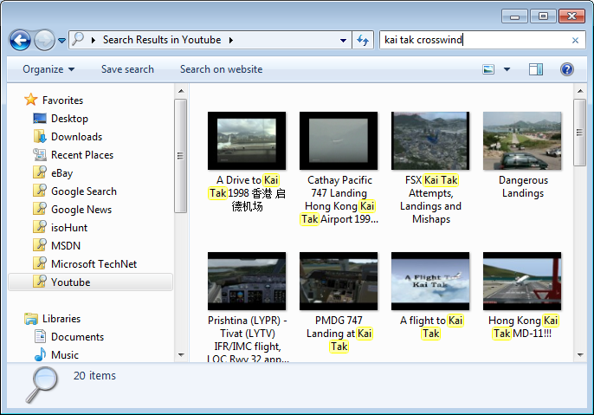Open the view options dropdown arrow
The height and width of the screenshot is (415, 594).
pos(507,69)
